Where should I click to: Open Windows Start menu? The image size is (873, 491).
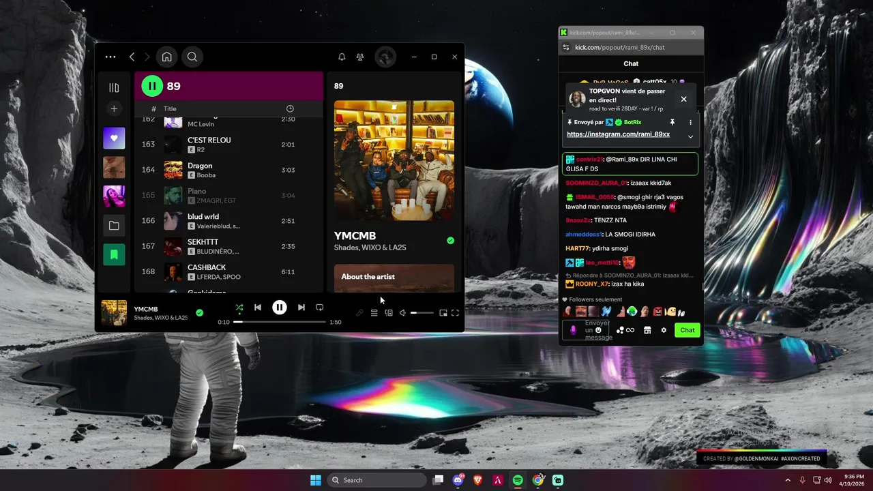tap(316, 480)
